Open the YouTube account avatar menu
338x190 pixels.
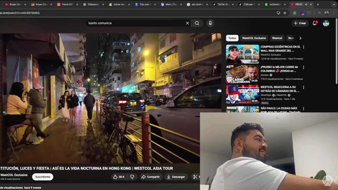coord(326,23)
